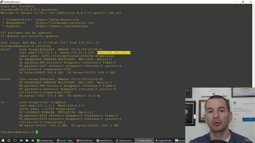The width and height of the screenshot is (255, 143).
Task: Click the terminal's vertical scrollbar
Action: pyautogui.click(x=253, y=45)
